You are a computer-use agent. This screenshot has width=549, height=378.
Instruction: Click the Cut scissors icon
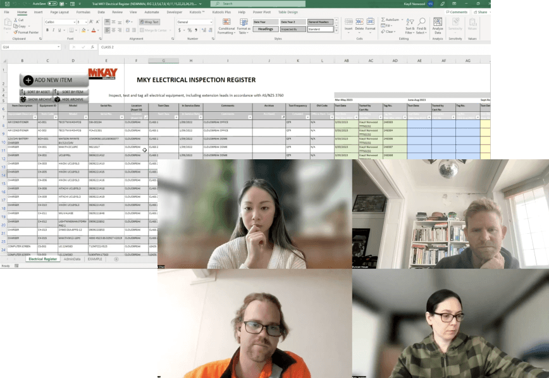[16, 20]
